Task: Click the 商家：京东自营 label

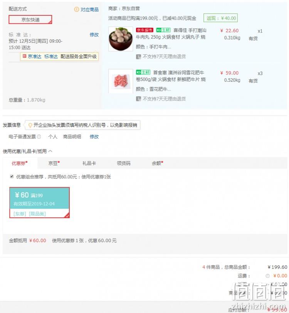Action: point(124,8)
